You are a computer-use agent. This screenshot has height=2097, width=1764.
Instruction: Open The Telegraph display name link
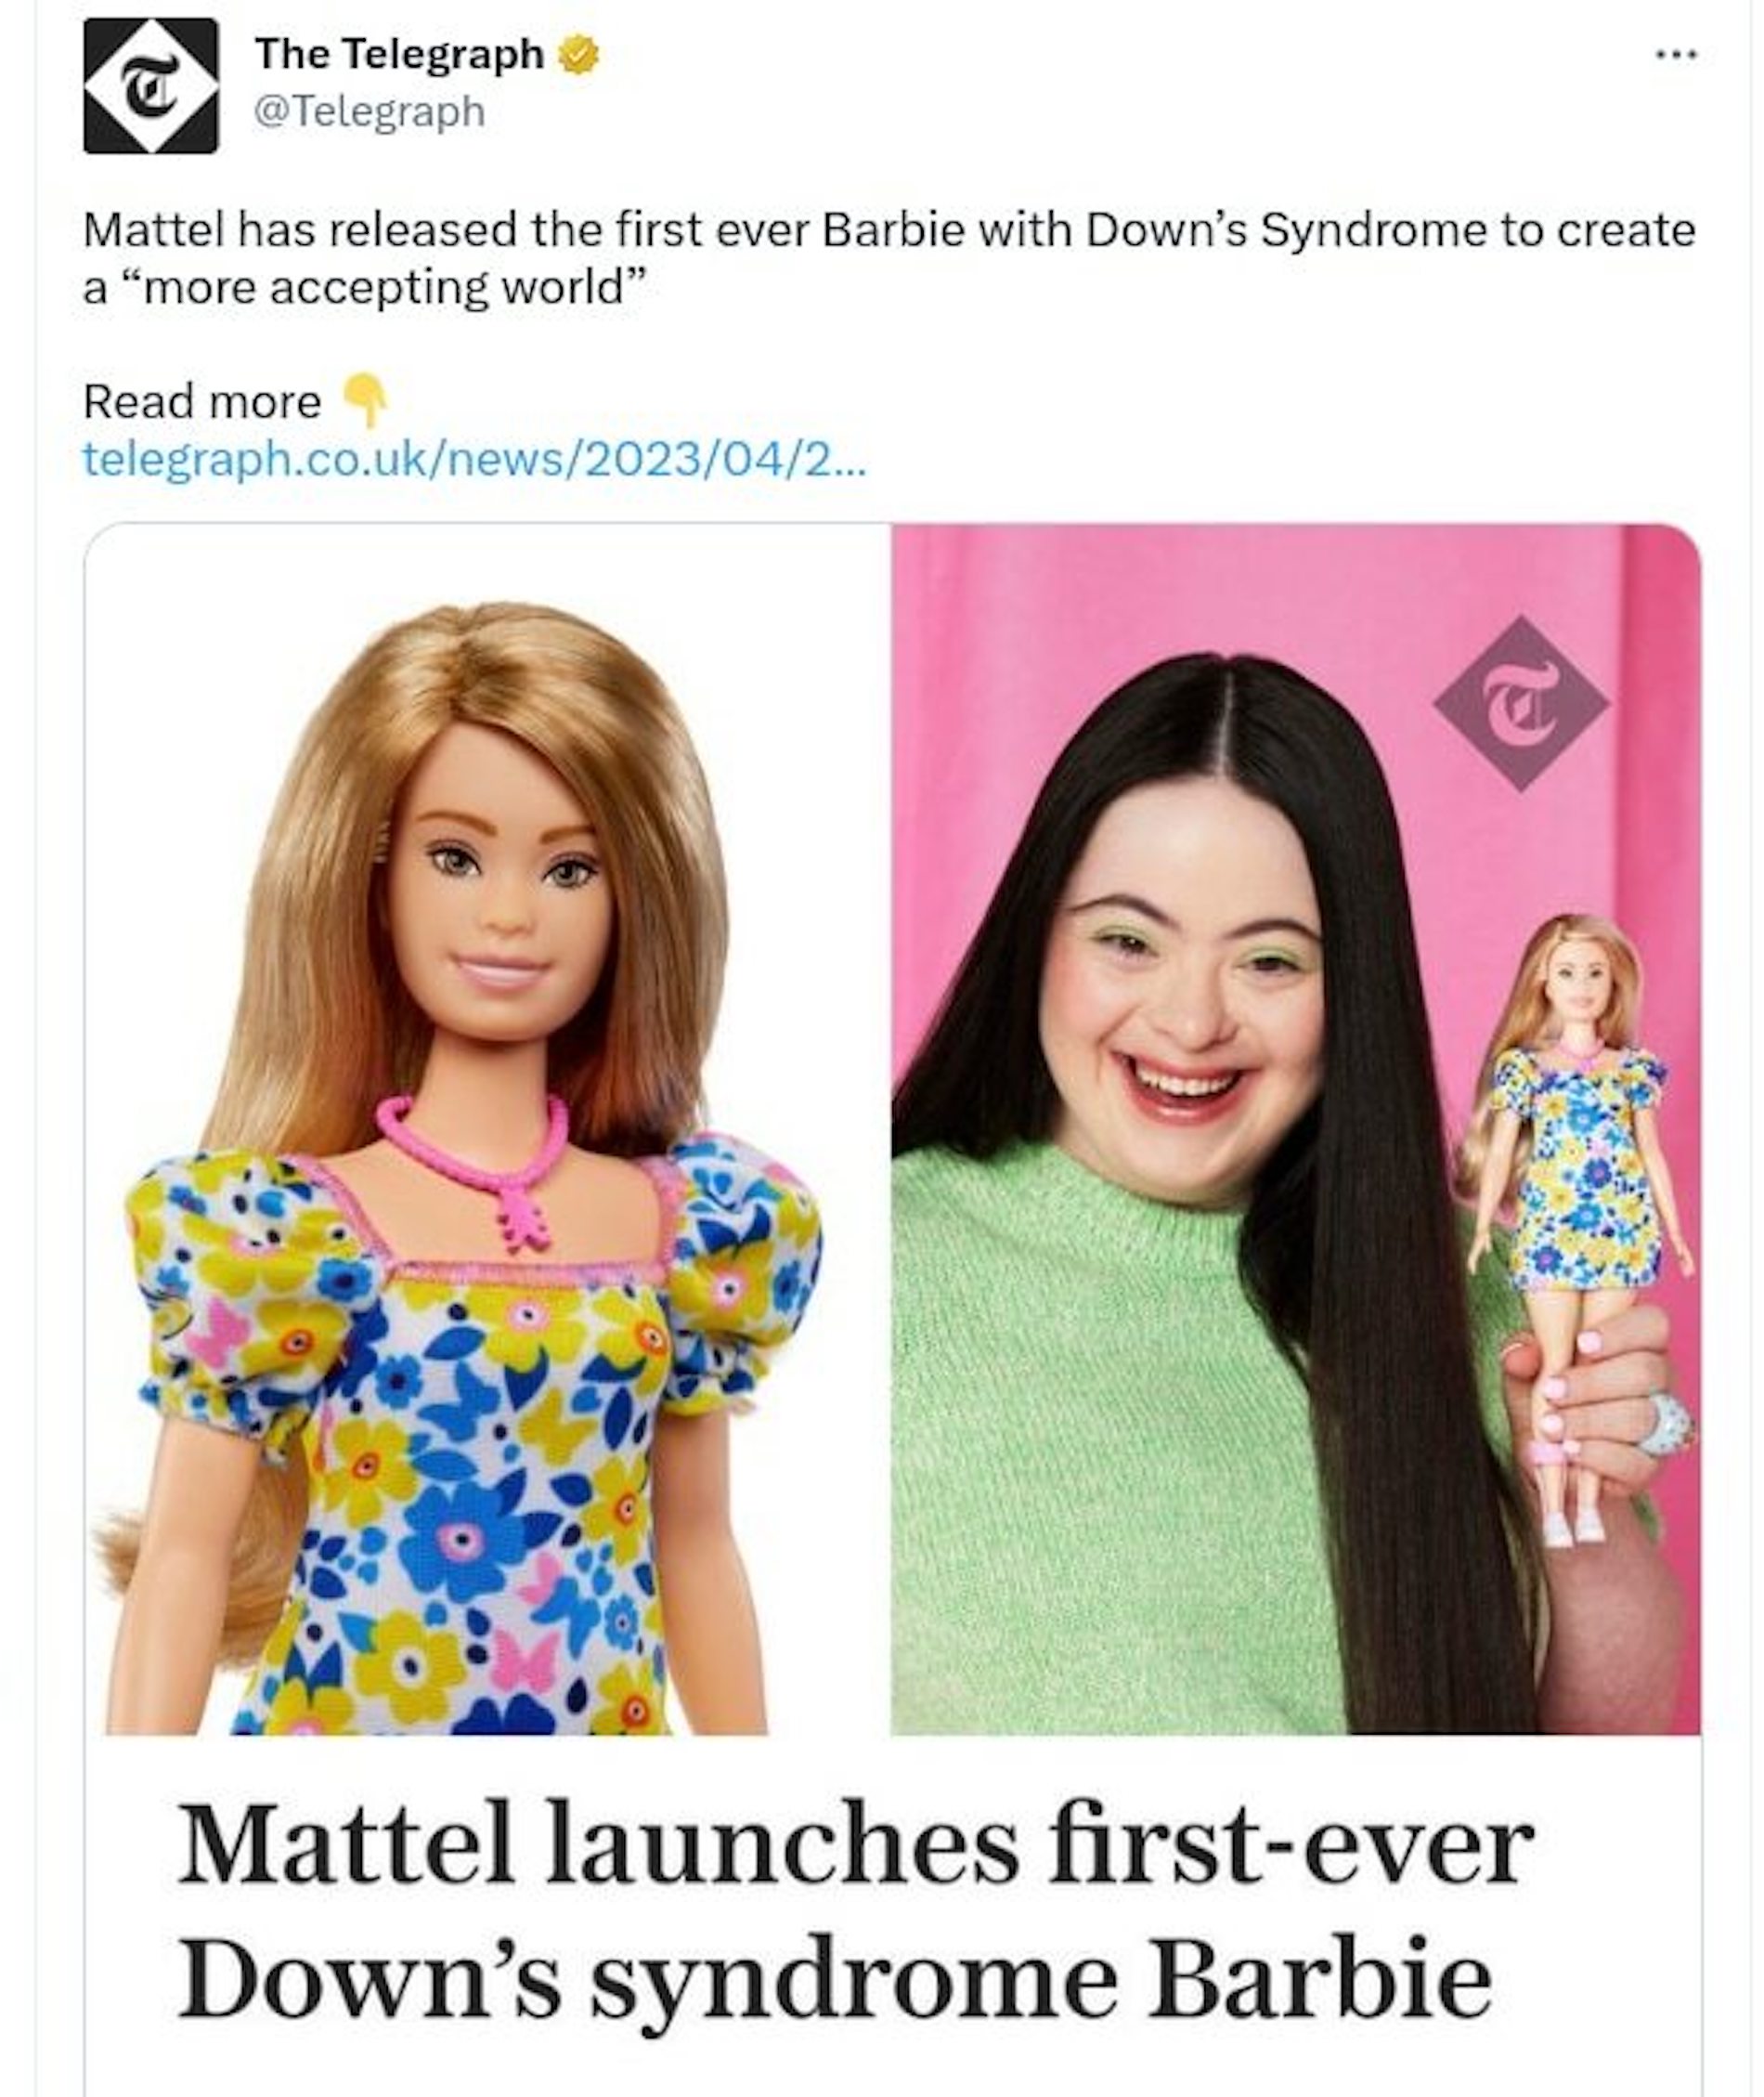coord(400,54)
